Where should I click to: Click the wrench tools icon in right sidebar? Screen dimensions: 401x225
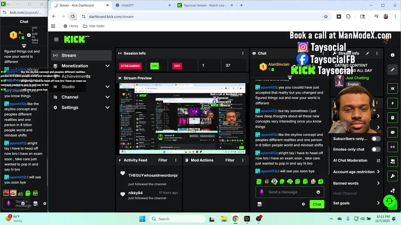[x=393, y=176]
